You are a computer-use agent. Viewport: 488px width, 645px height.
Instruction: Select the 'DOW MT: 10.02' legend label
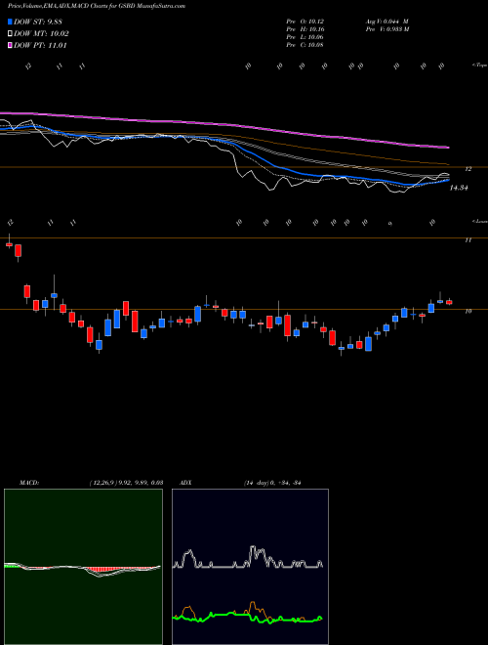[x=41, y=34]
